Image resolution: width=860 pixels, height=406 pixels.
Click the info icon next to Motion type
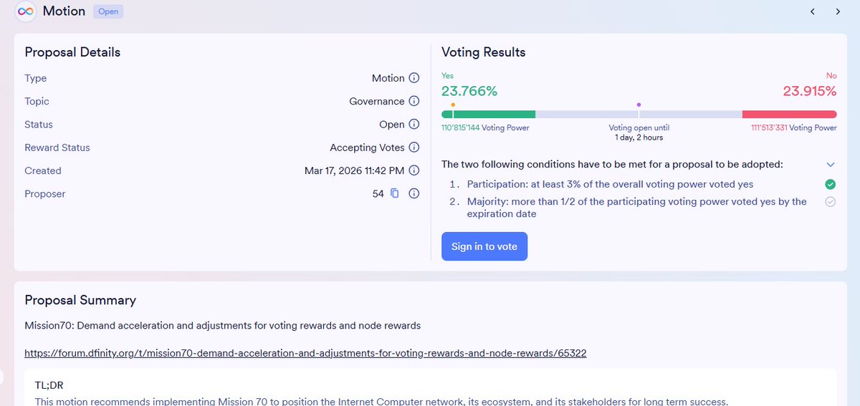click(x=414, y=78)
